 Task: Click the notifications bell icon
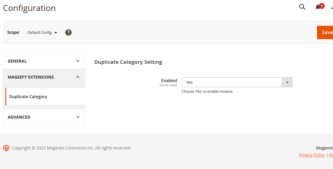pos(318,7)
